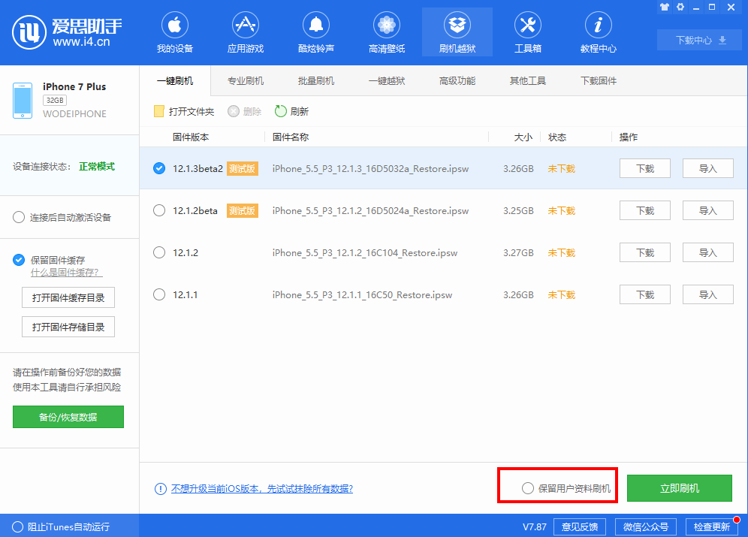Image resolution: width=748 pixels, height=537 pixels.
Task: Browse ringtones via the 酷炫铃声 icon
Action: point(315,32)
